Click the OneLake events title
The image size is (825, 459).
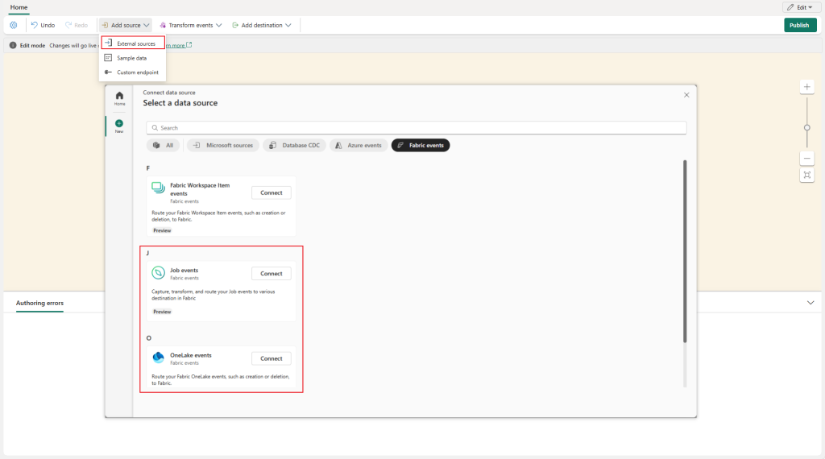point(191,355)
